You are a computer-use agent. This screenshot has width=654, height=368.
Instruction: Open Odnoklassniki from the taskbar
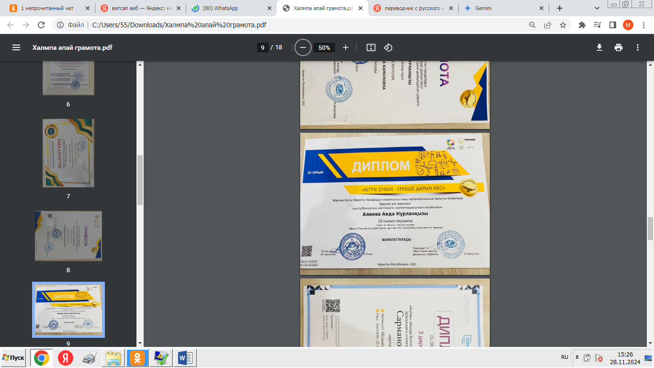[x=137, y=358]
